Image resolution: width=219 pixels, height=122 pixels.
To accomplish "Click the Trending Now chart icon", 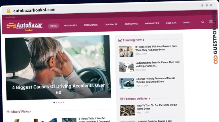I will [120, 40].
